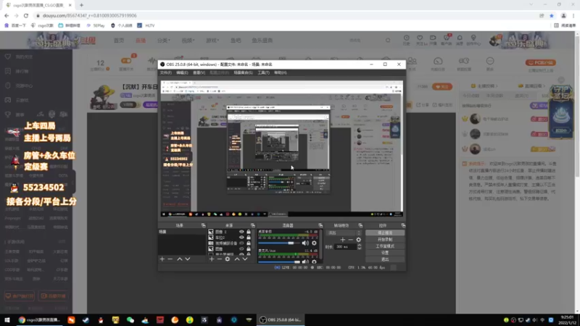580x326 pixels.
Task: Open OBS 帮助(H) menu
Action: [281, 73]
